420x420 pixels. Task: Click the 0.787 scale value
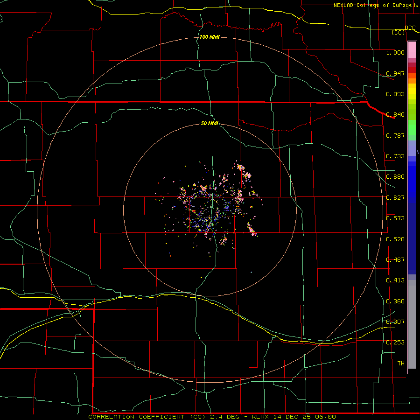395,135
